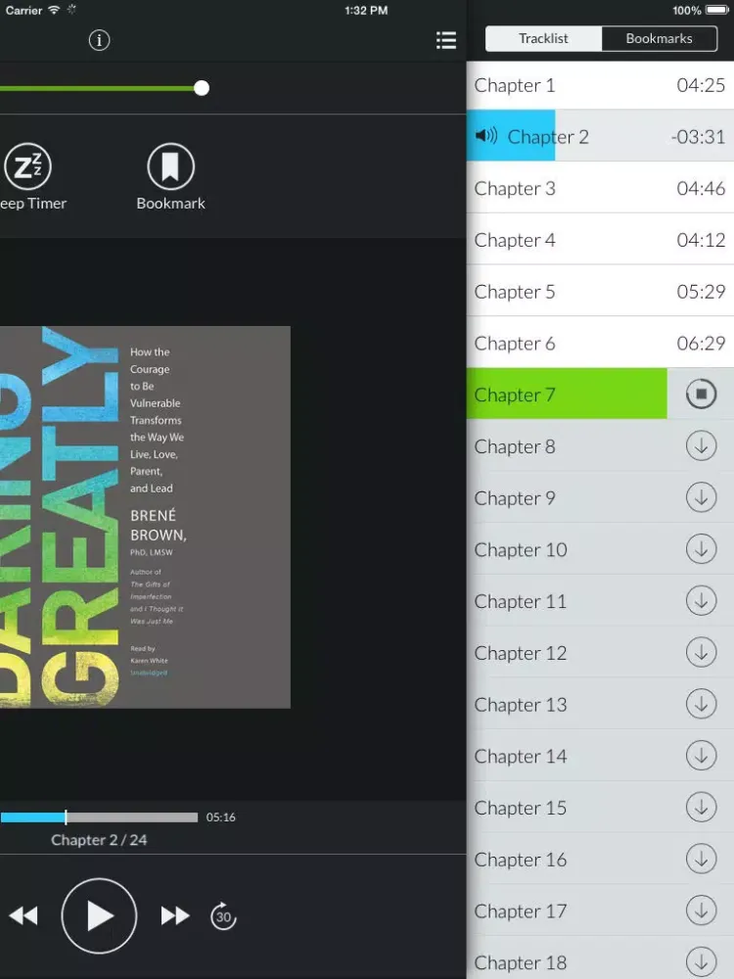Select Chapter 1 in the tracklist
The height and width of the screenshot is (979, 734).
coord(601,85)
